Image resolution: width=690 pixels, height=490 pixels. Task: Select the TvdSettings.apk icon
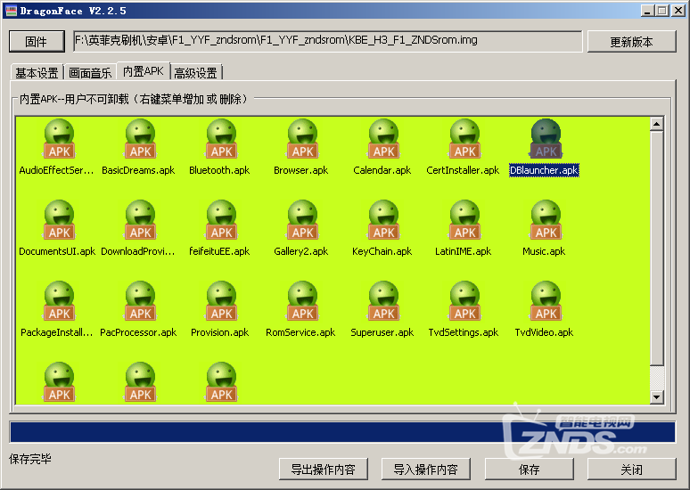coord(464,301)
